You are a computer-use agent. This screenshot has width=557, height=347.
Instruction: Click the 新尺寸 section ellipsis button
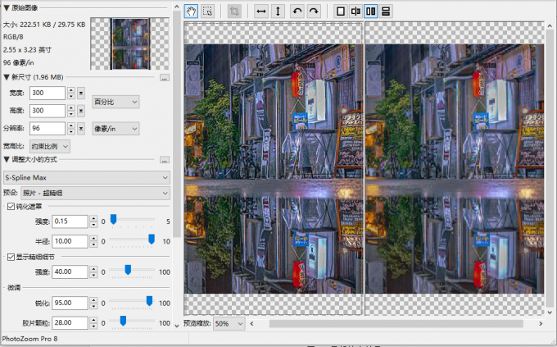(x=164, y=77)
